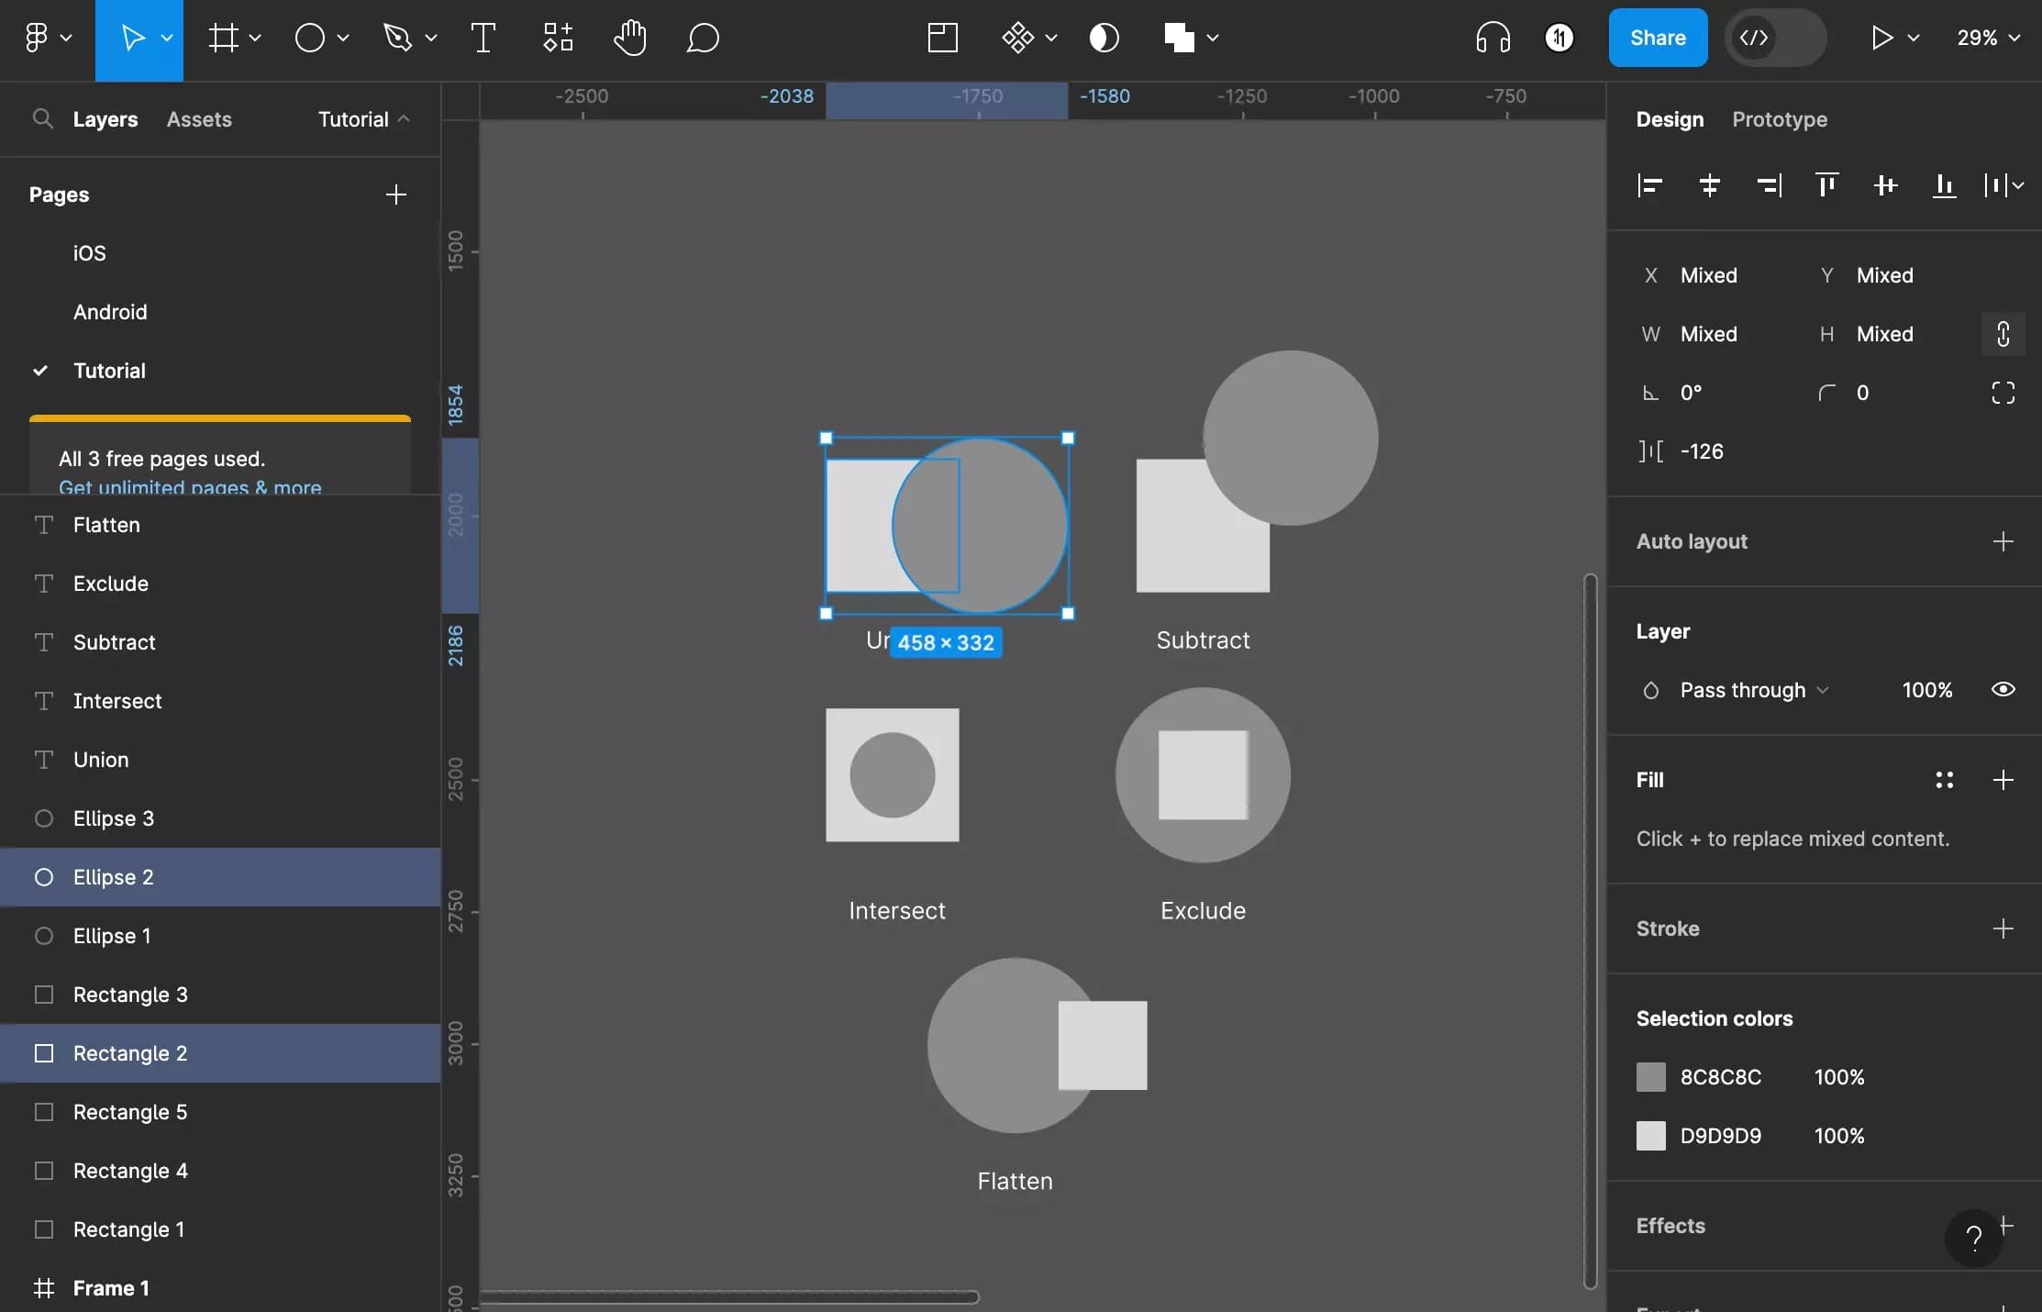Select the Text tool in toolbar
The width and height of the screenshot is (2042, 1312).
point(483,39)
